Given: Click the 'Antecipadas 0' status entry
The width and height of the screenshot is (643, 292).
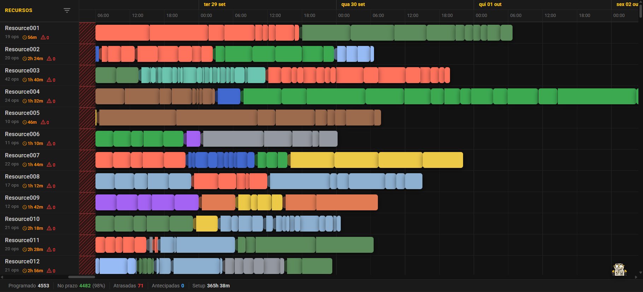Looking at the screenshot, I should (x=168, y=286).
